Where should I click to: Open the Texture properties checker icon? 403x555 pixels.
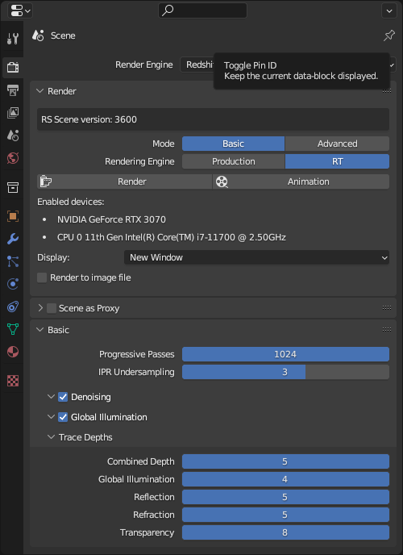(x=13, y=381)
